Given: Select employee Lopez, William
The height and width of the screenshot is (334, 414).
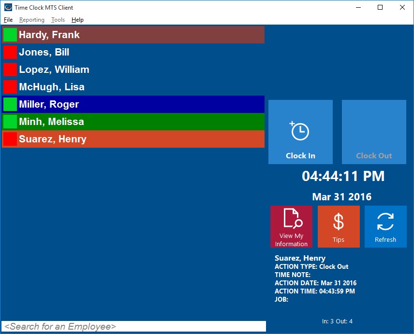Looking at the screenshot, I should (133, 70).
